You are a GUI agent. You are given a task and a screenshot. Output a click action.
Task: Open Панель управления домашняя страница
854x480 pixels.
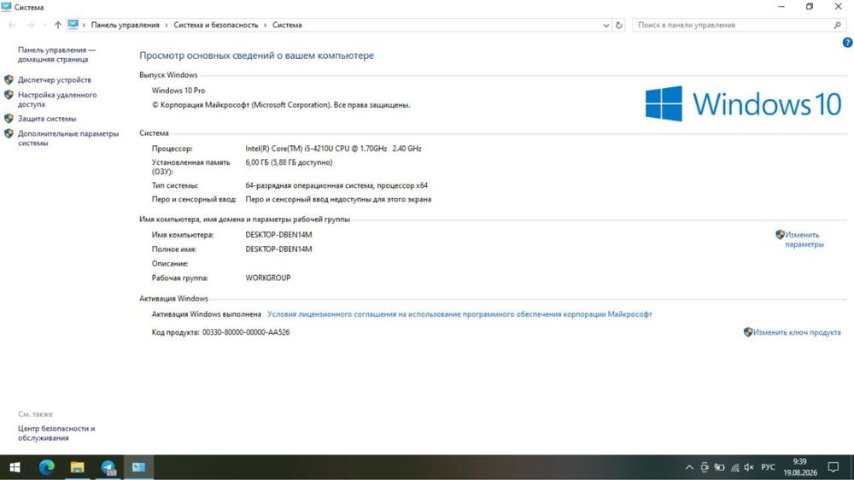pyautogui.click(x=56, y=55)
